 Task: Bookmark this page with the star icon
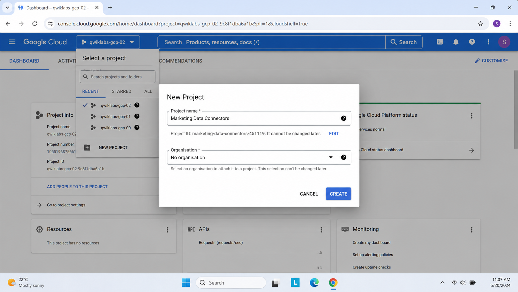click(x=480, y=24)
